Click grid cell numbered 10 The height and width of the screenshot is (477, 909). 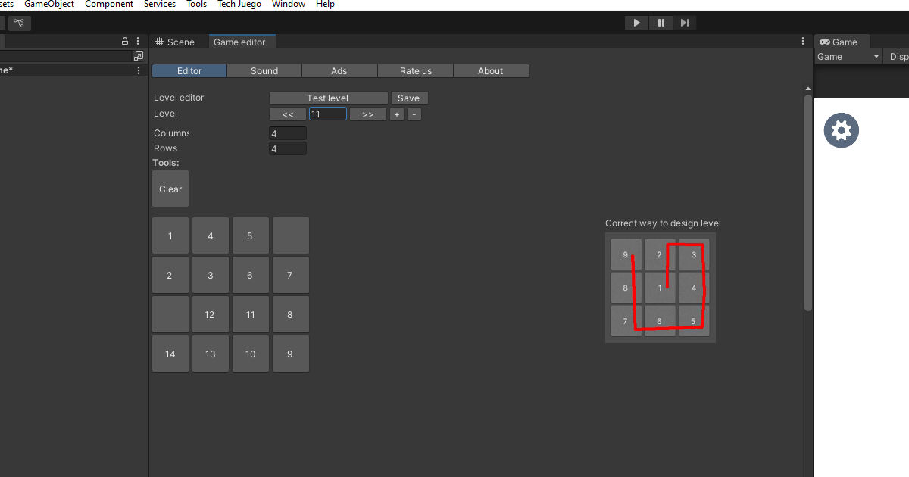click(251, 354)
